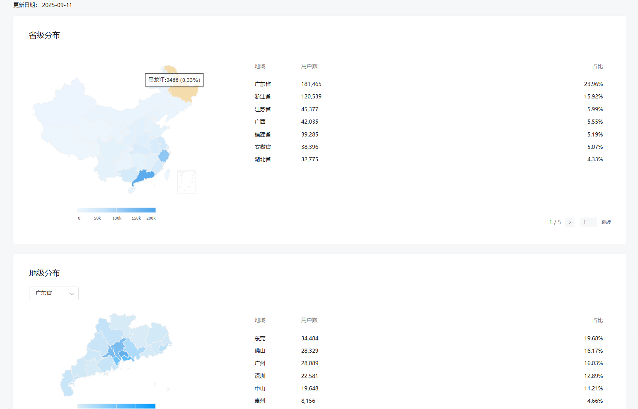Click the 深圳 city row name

point(260,376)
